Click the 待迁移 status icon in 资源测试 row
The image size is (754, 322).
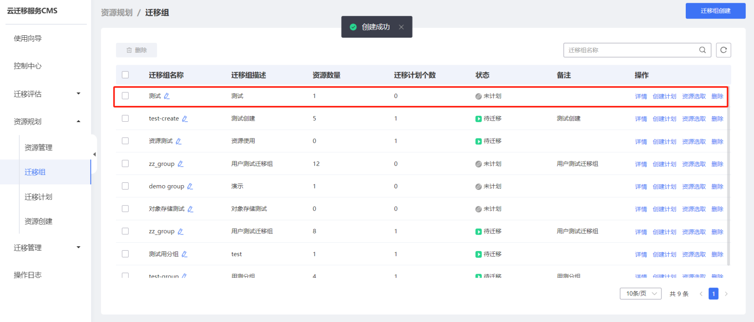478,142
